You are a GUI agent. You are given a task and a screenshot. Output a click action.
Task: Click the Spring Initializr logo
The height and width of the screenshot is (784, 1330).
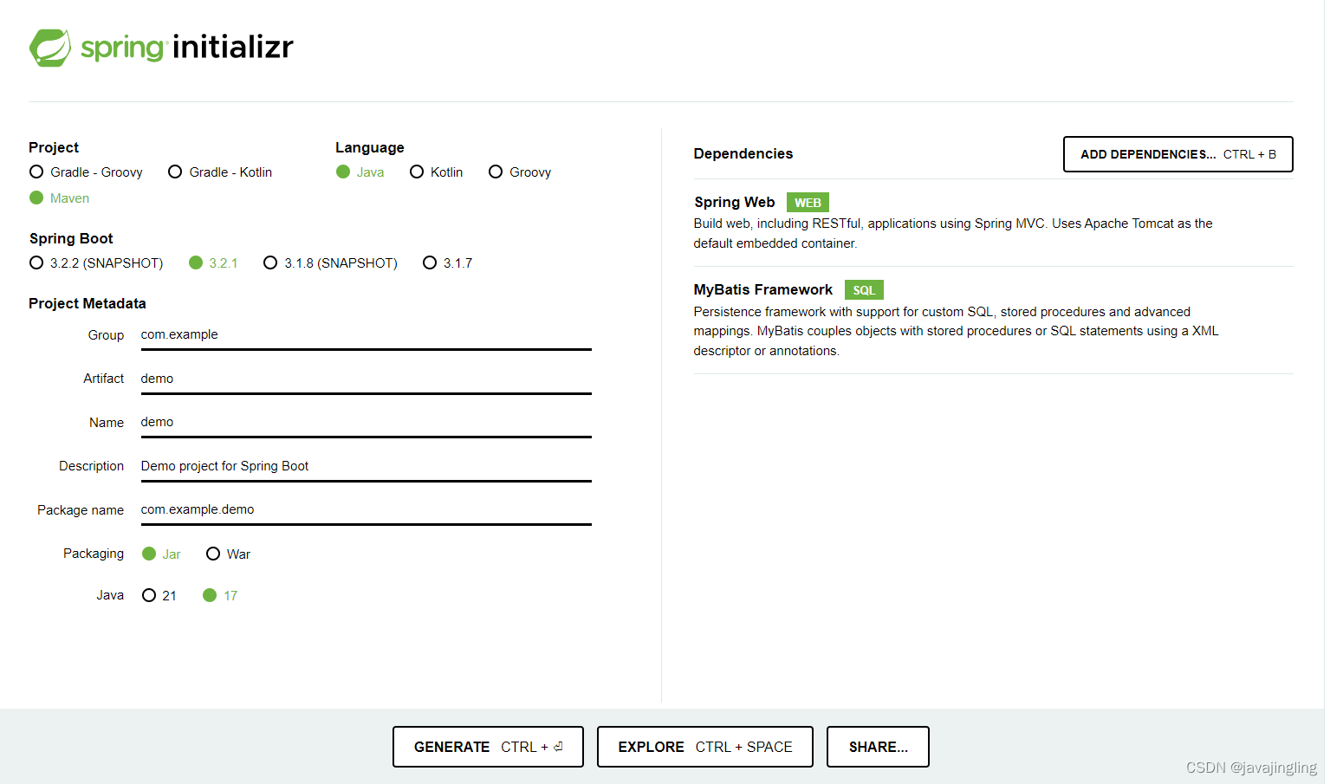161,47
